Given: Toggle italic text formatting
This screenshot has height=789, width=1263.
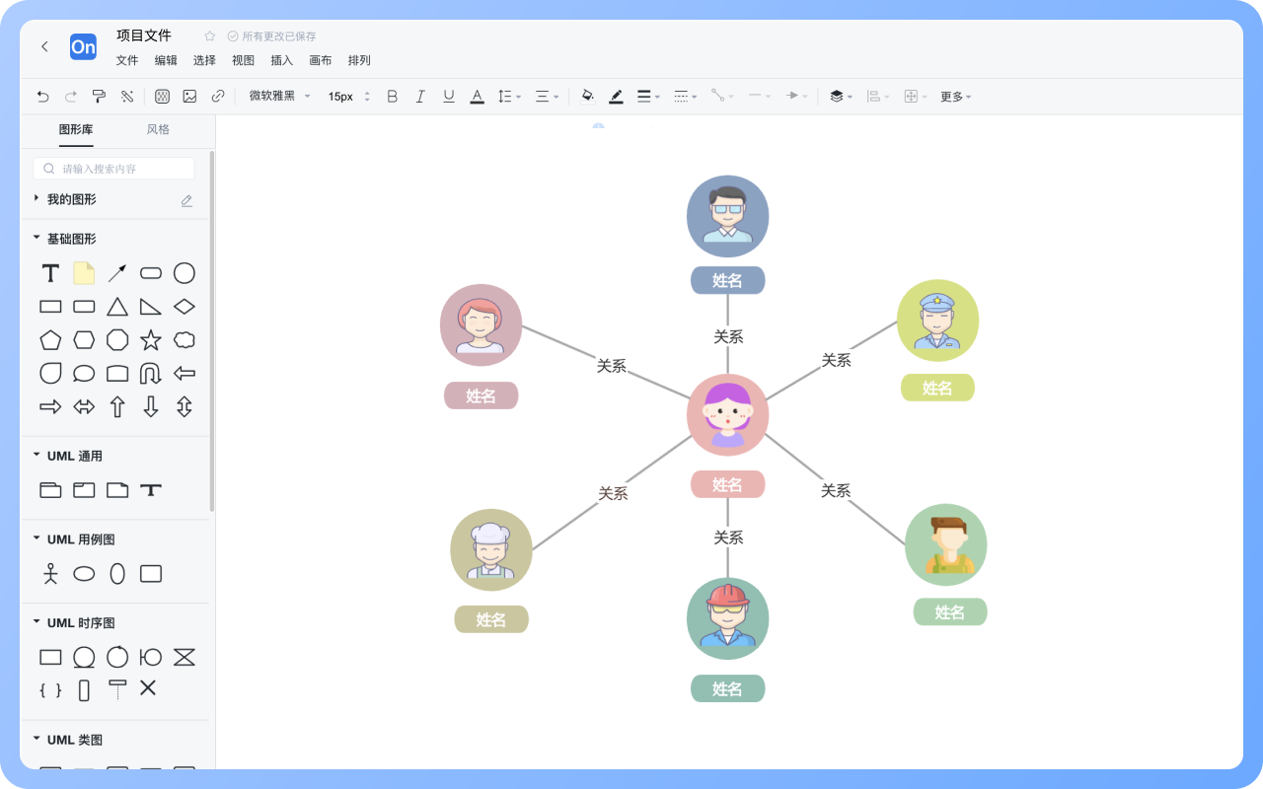Looking at the screenshot, I should 420,97.
